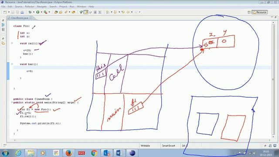
Task: Toggle Show Whitespace Characters icon
Action: point(100,12)
